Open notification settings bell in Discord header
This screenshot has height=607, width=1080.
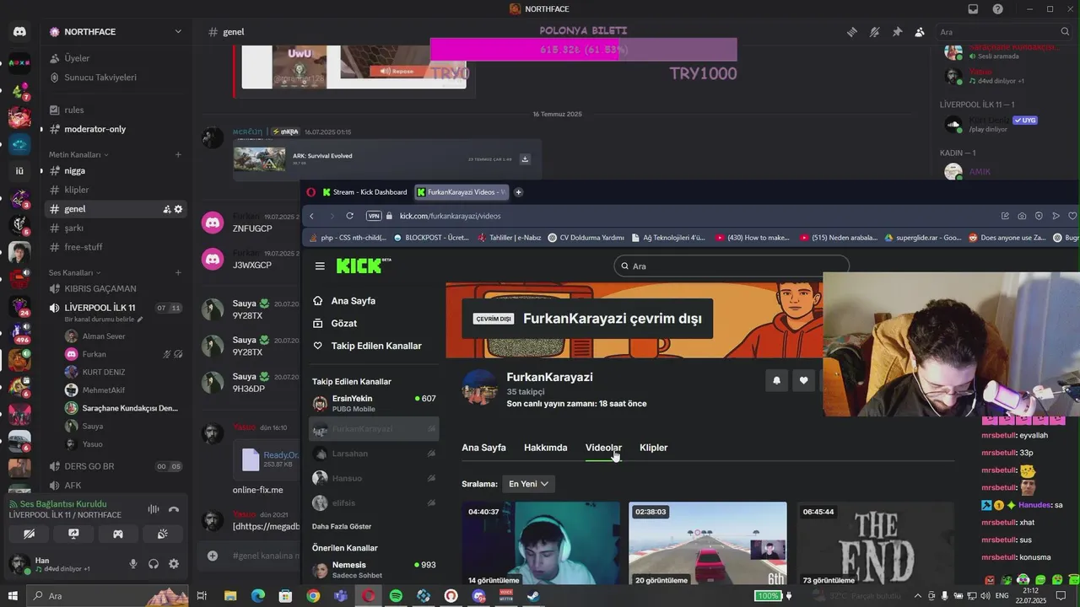coord(874,32)
